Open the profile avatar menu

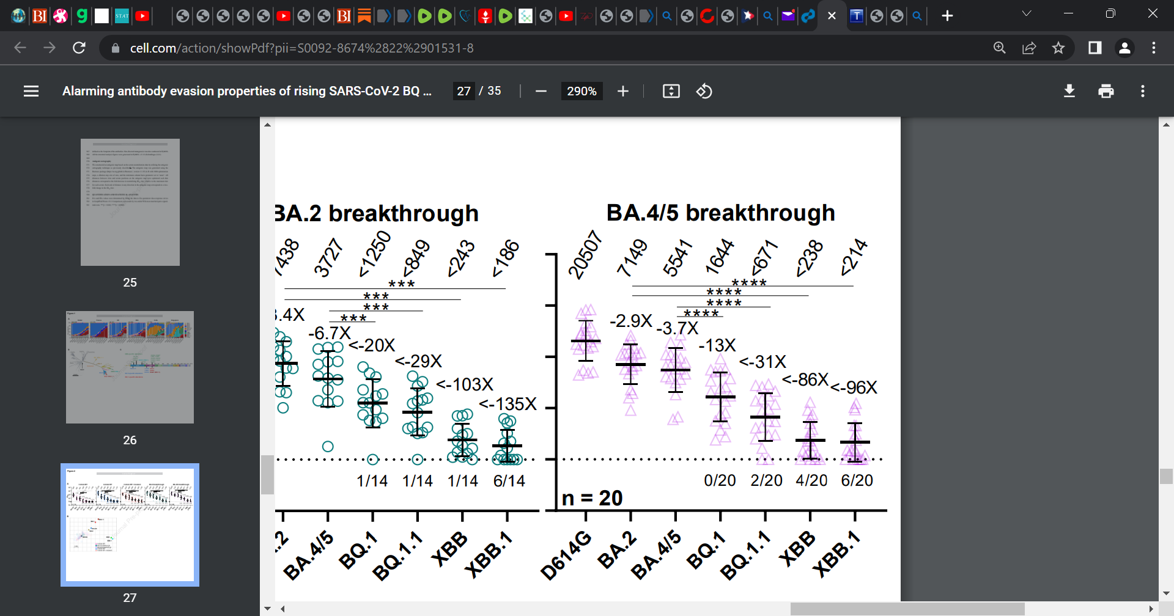(1124, 48)
